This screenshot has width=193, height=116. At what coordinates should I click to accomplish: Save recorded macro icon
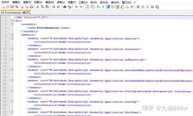coord(157,7)
